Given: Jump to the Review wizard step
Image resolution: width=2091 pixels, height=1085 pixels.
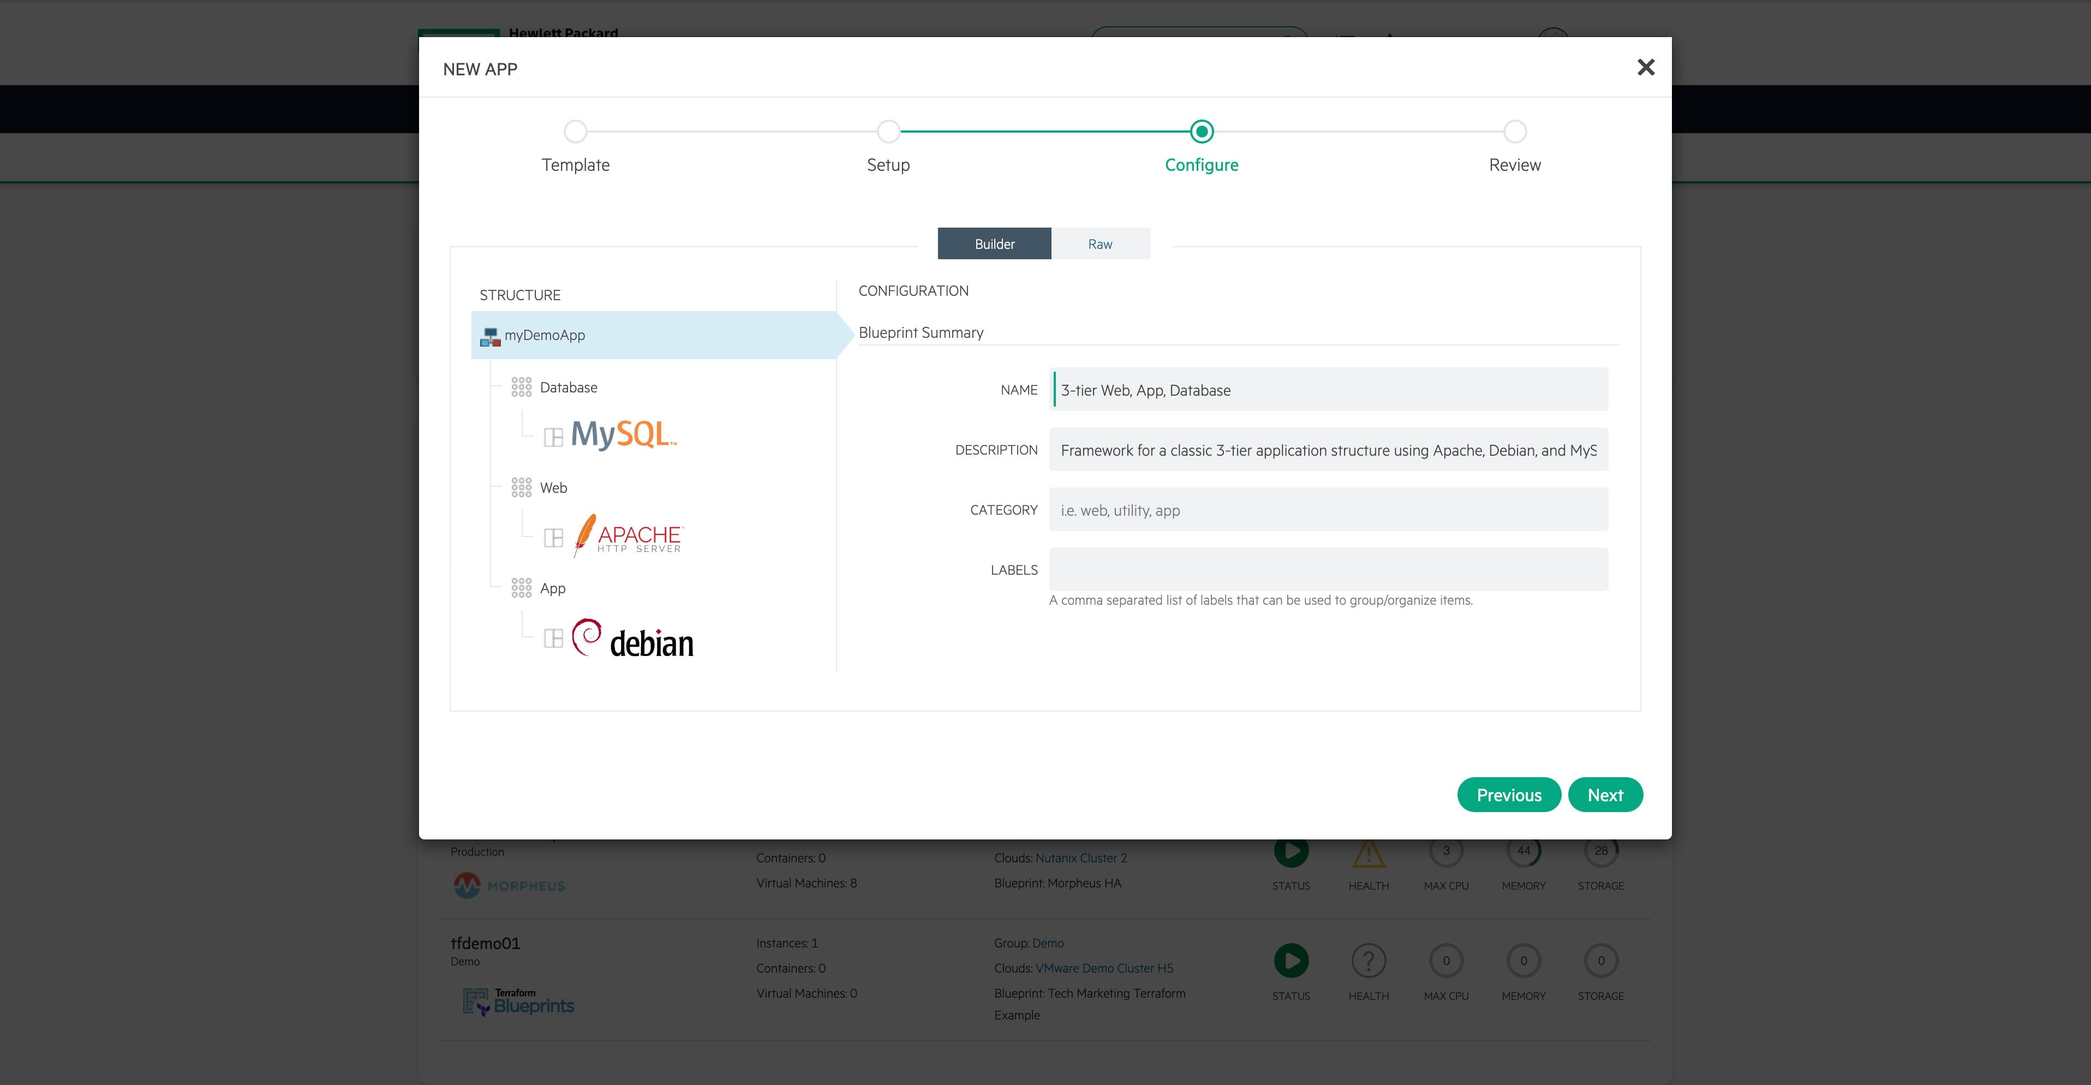Looking at the screenshot, I should coord(1515,132).
